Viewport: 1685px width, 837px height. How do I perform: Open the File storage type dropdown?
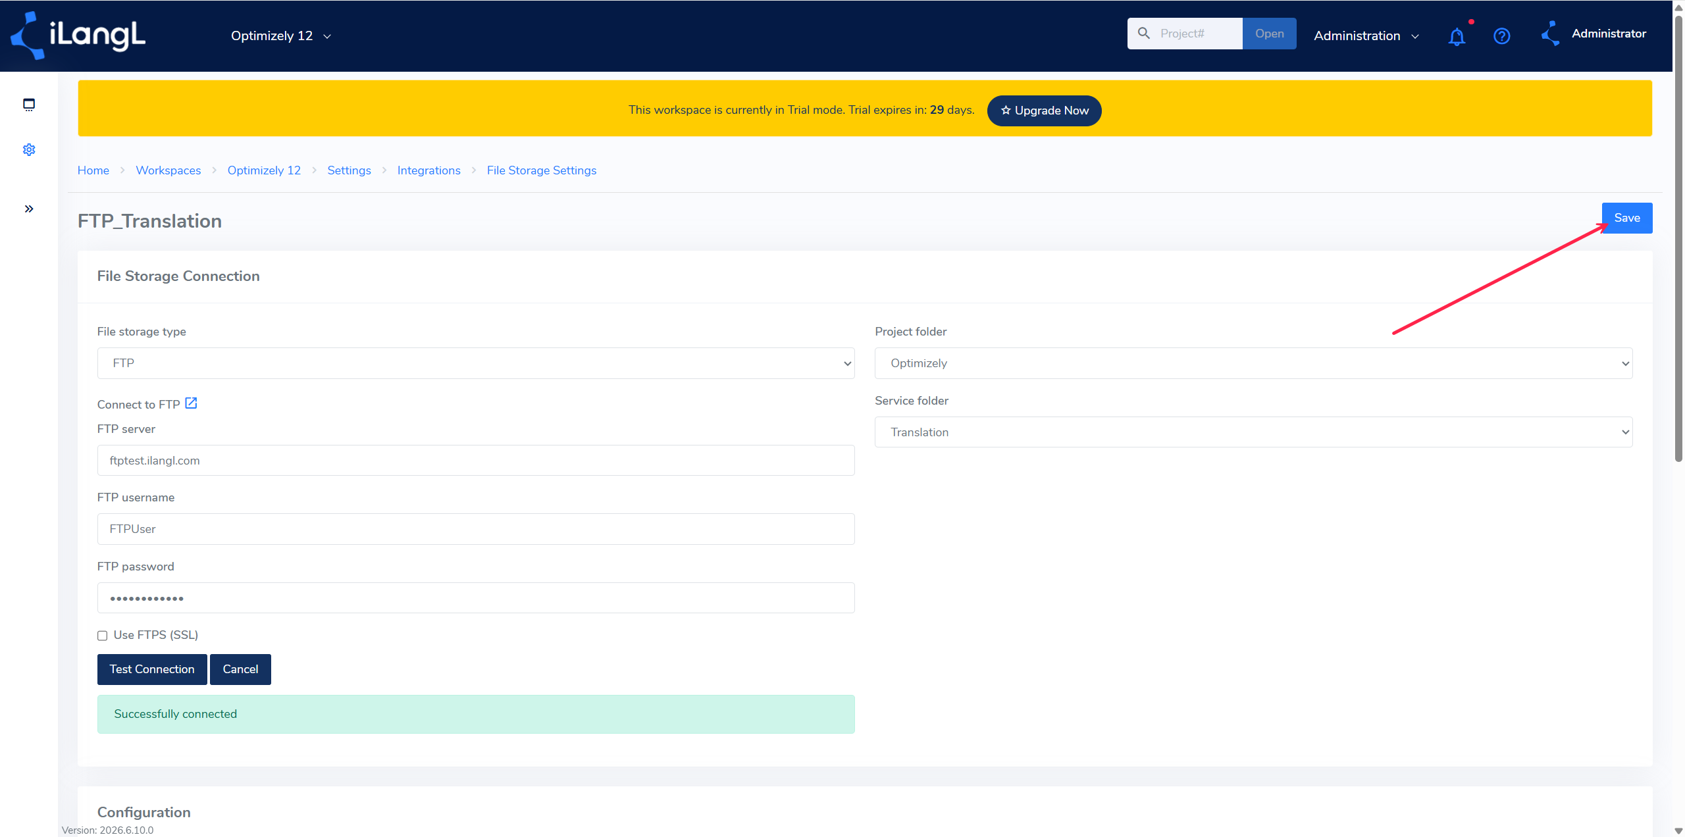tap(476, 363)
